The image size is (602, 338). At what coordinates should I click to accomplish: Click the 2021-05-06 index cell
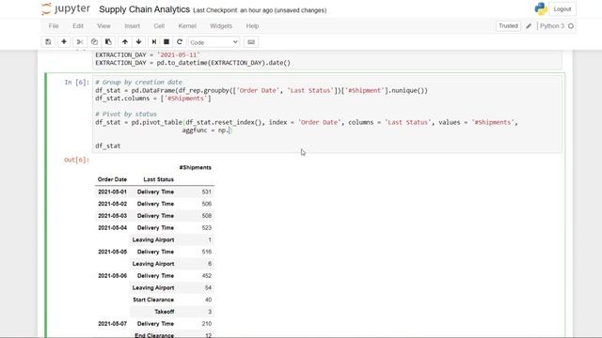[112, 275]
